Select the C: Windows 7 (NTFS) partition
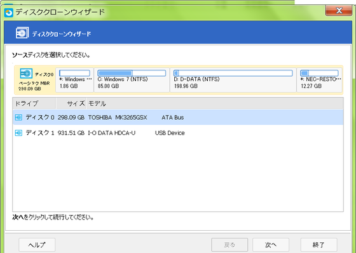Image resolution: width=356 pixels, height=253 pixels. coord(132,80)
